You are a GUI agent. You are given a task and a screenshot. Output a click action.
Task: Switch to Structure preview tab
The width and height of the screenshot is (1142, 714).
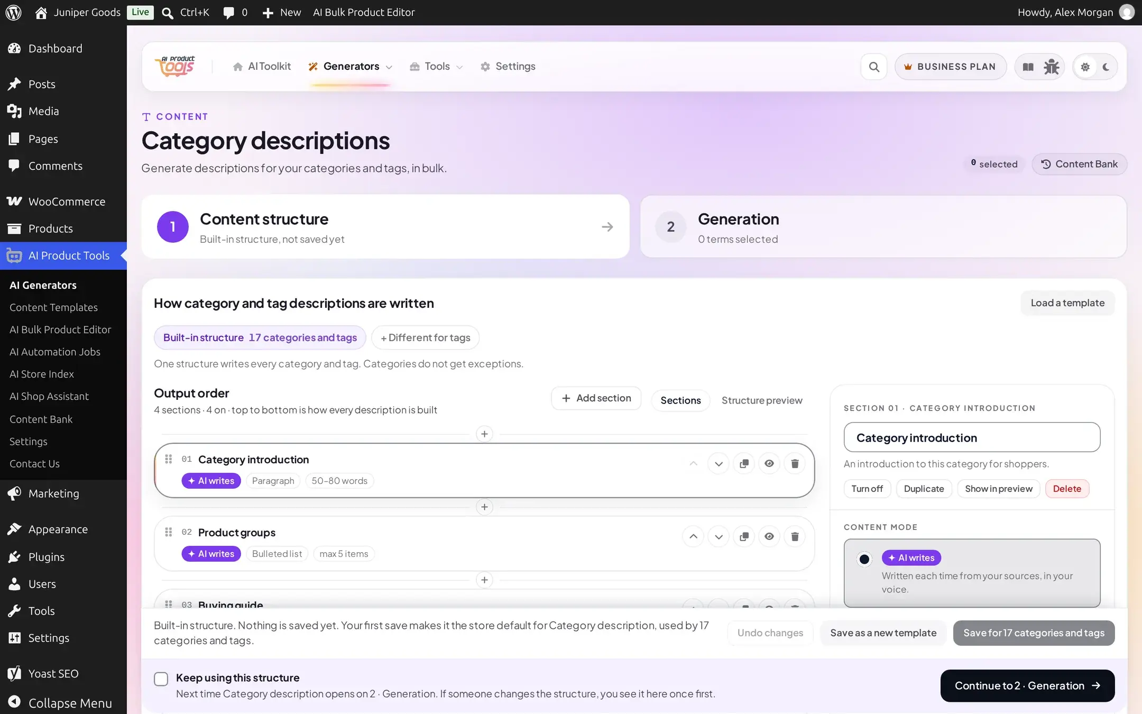[762, 400]
